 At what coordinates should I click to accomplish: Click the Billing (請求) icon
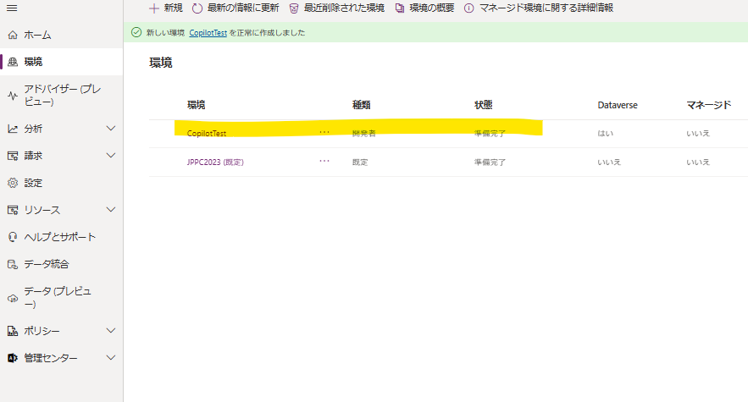(x=13, y=156)
